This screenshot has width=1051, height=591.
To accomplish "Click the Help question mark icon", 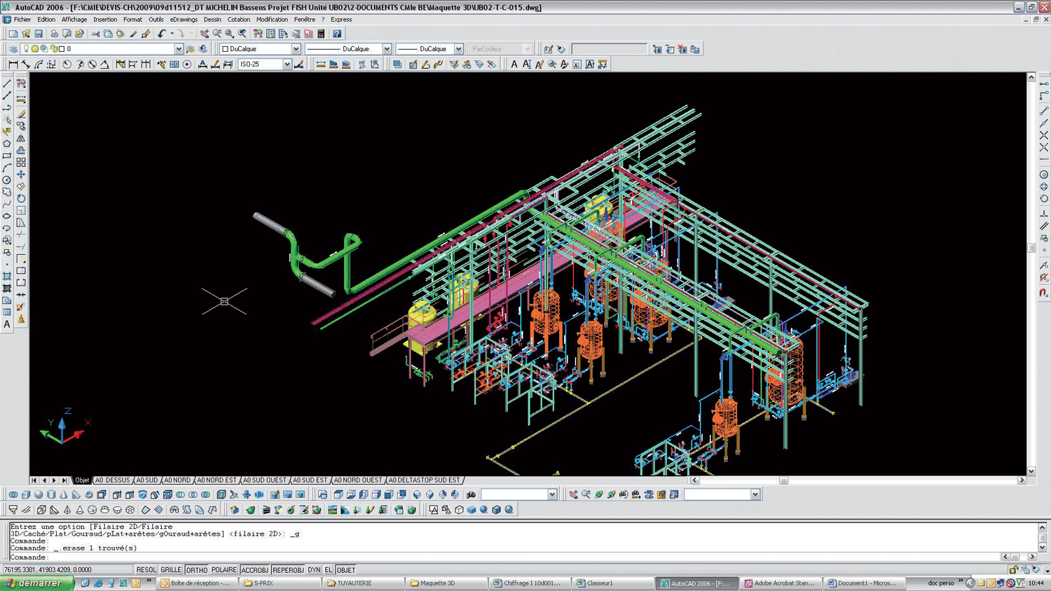I will point(337,34).
